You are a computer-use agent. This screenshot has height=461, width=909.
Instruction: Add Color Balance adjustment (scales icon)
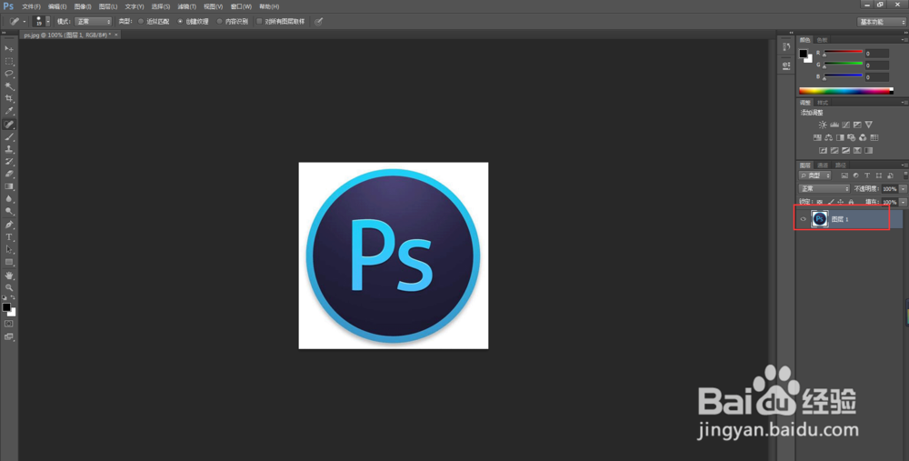828,137
